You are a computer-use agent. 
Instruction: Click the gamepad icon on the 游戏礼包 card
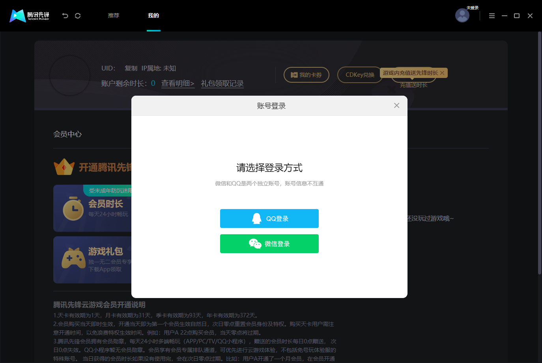pyautogui.click(x=74, y=258)
